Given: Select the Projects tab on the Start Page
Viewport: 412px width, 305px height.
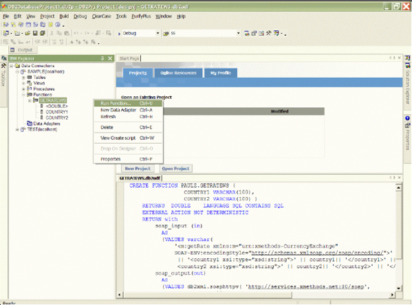Looking at the screenshot, I should [138, 73].
